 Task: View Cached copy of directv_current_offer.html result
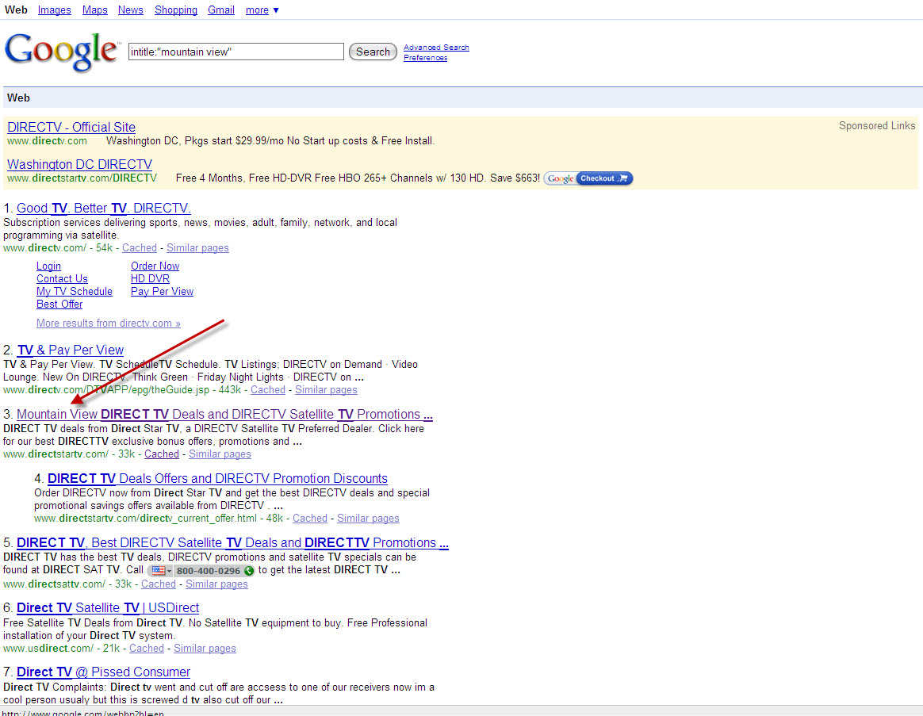point(309,518)
